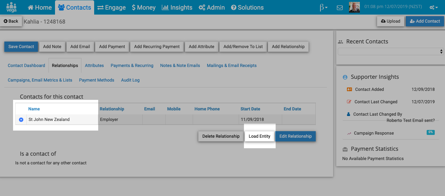The image size is (445, 196).
Task: Click the Vega logo icon
Action: (11, 7)
